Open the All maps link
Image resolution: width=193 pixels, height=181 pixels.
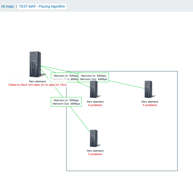tap(8, 6)
